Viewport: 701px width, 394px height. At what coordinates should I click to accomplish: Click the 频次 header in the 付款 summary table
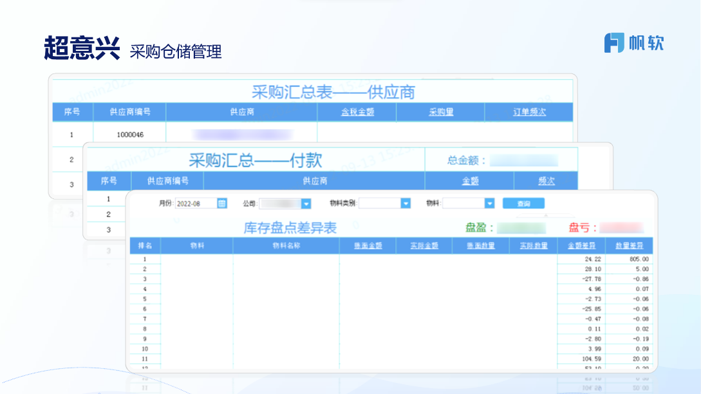[547, 181]
